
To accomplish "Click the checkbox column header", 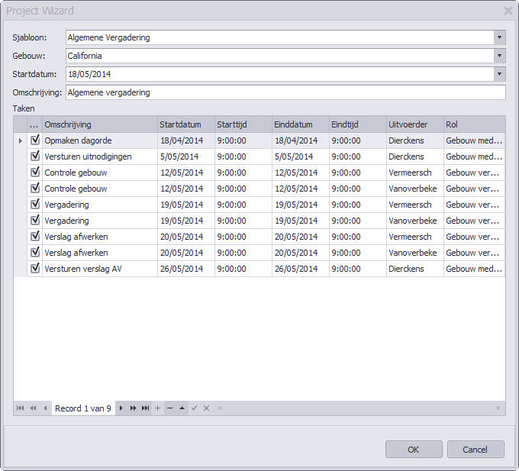I will coord(34,124).
